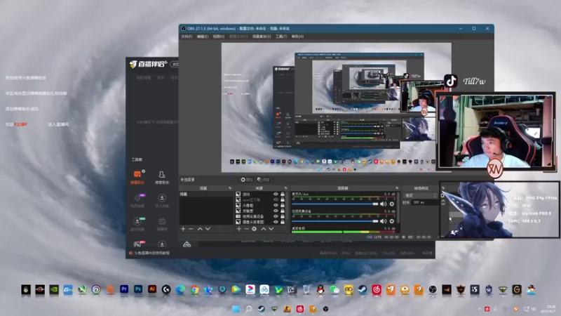Viewport: 561px width, 316px height.
Task: Add a new source with the plus icon
Action: (239, 229)
